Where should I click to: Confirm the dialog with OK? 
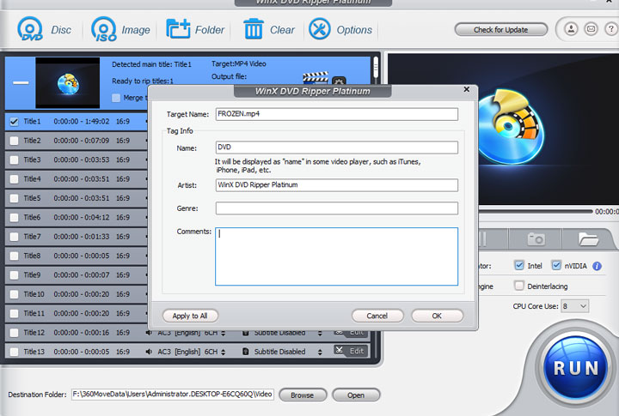point(437,316)
